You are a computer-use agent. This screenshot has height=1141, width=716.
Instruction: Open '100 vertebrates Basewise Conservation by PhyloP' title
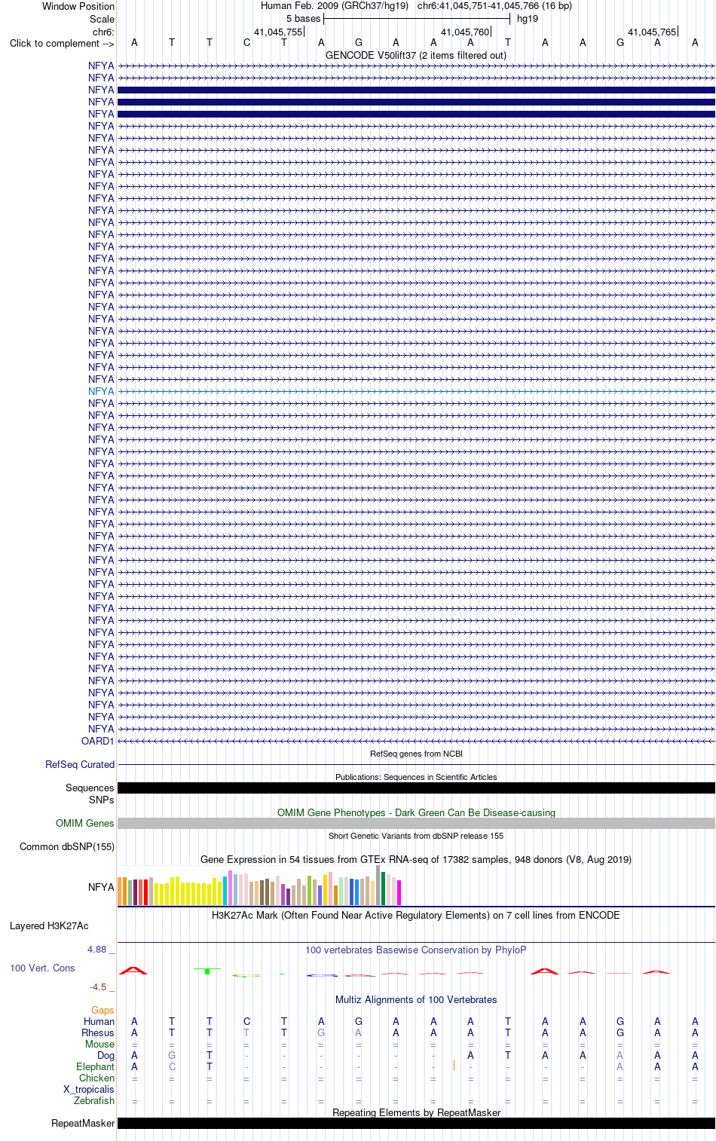[x=416, y=950]
